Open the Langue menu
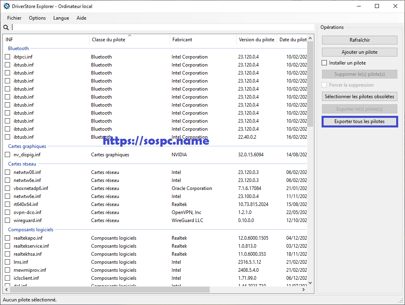This screenshot has height=305, width=405. click(x=61, y=18)
